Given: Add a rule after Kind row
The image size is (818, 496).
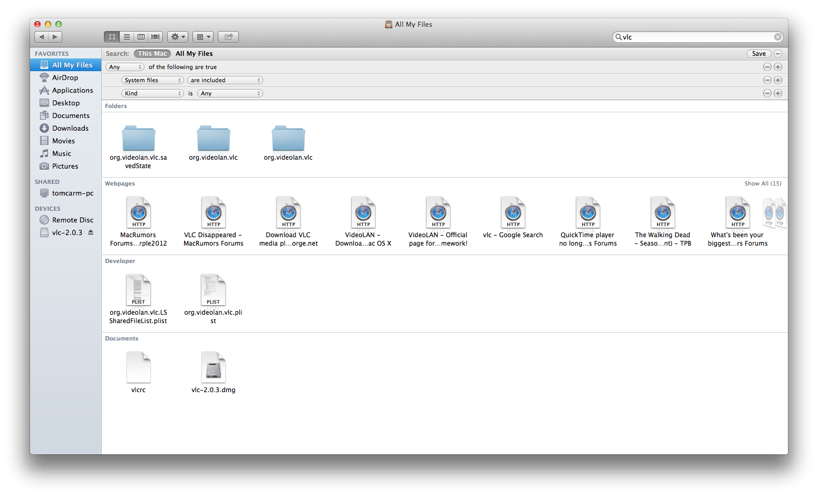Looking at the screenshot, I should [x=778, y=93].
